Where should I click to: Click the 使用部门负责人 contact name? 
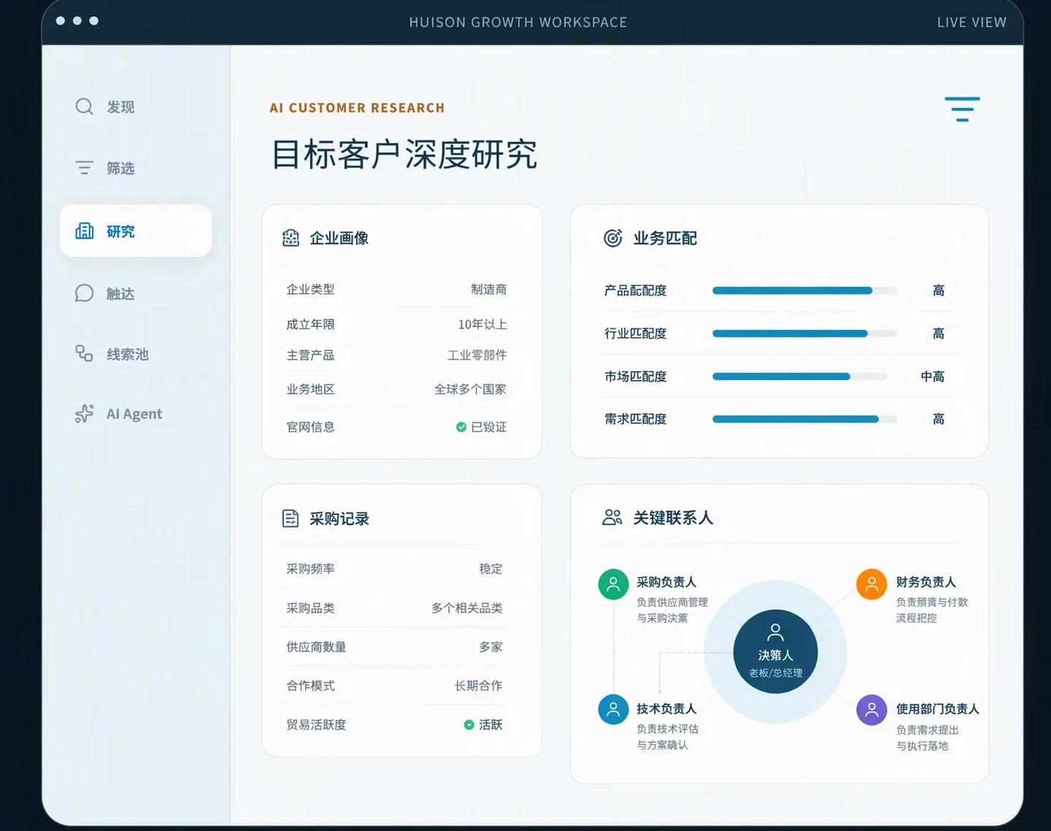(x=938, y=708)
